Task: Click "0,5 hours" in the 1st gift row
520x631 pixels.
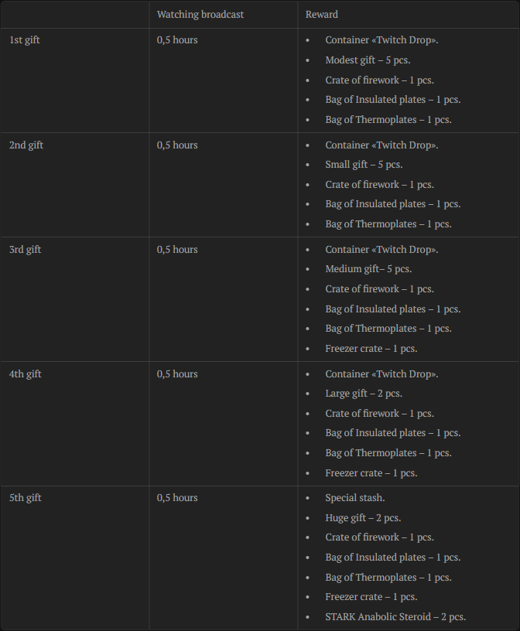Action: pos(177,40)
